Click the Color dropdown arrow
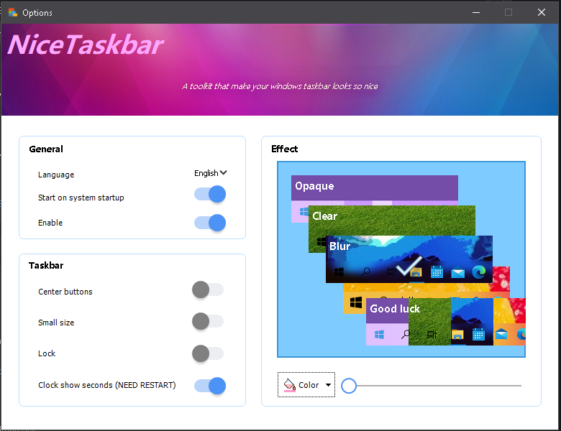Image resolution: width=561 pixels, height=431 pixels. click(x=328, y=385)
